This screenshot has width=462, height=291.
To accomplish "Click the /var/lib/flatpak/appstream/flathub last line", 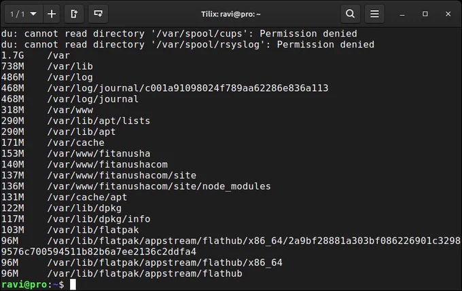I will [122, 273].
